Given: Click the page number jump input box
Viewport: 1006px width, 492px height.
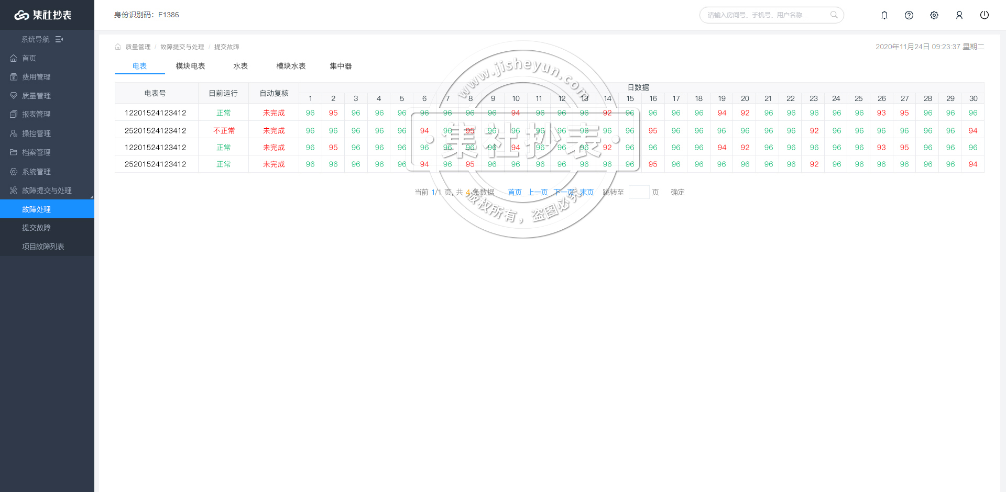Looking at the screenshot, I should coord(639,192).
